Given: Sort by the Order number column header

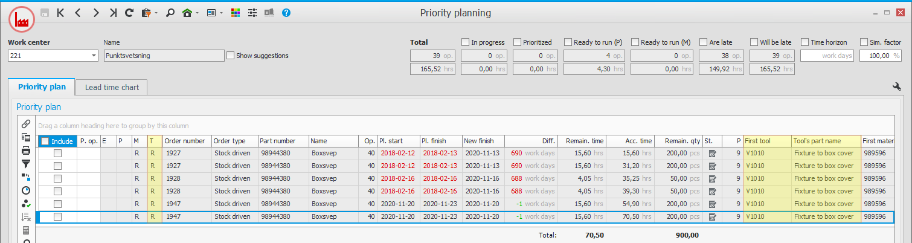Looking at the screenshot, I should (185, 141).
